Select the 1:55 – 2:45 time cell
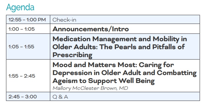 coord(28,76)
